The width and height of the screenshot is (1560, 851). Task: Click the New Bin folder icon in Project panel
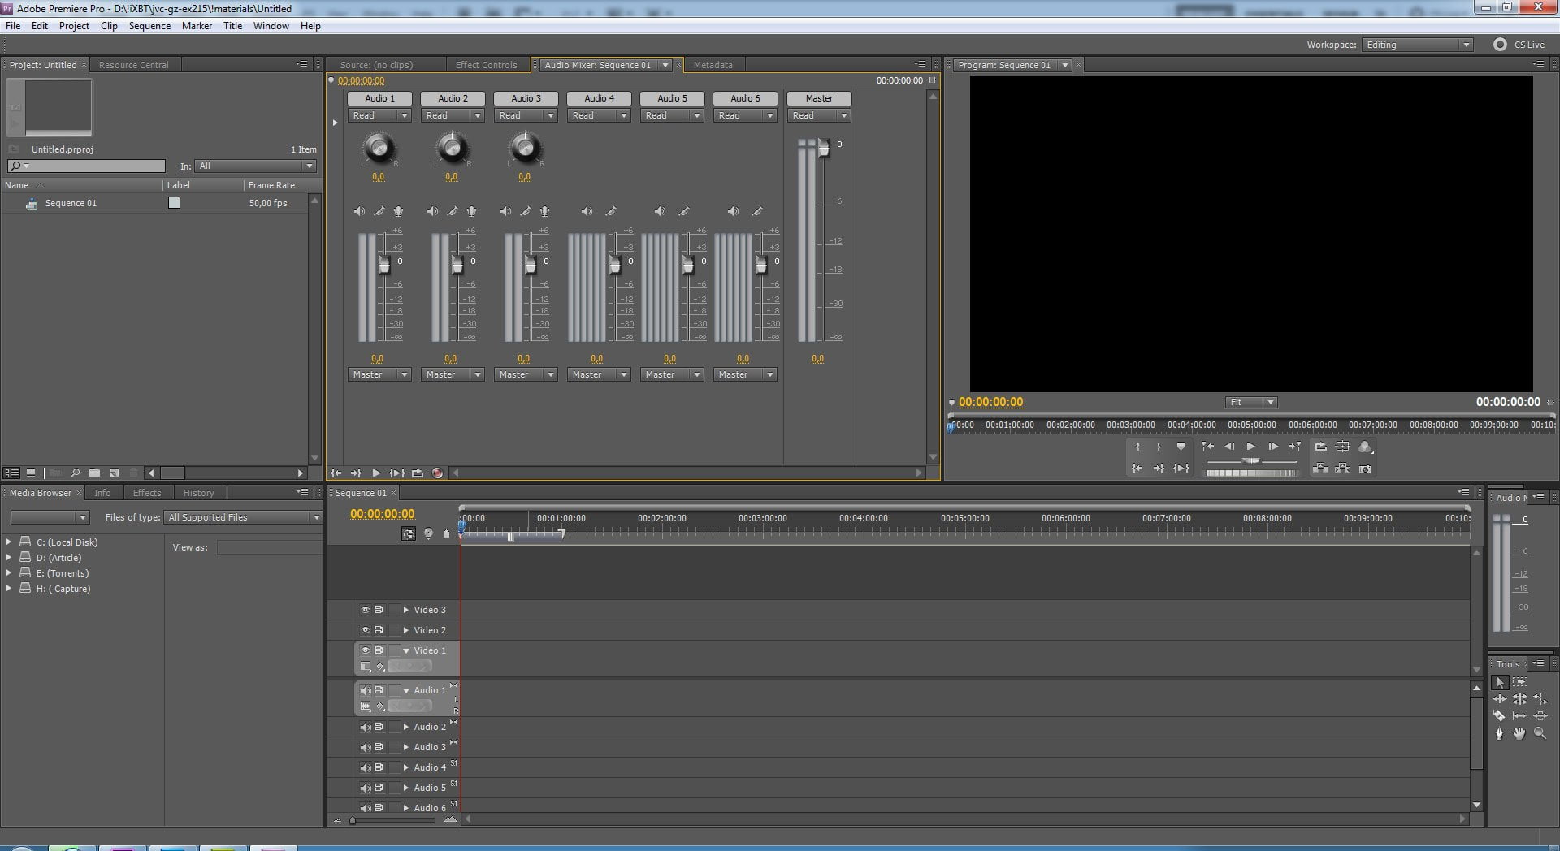[95, 473]
